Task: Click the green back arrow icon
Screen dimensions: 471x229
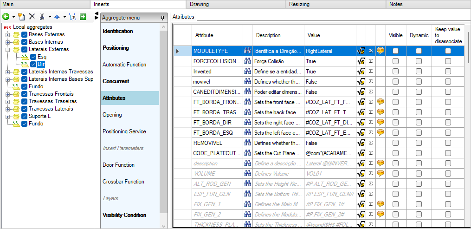Action: [6, 17]
